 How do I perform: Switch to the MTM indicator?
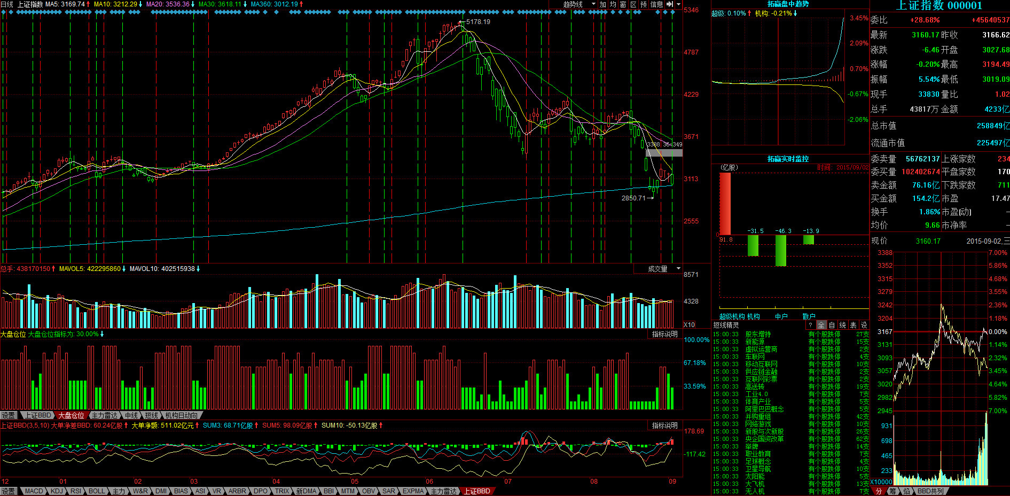click(x=348, y=491)
